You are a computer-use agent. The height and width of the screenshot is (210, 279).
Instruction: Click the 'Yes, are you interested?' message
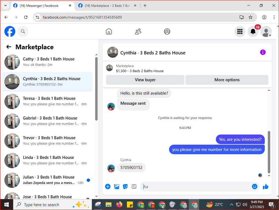pos(240,139)
